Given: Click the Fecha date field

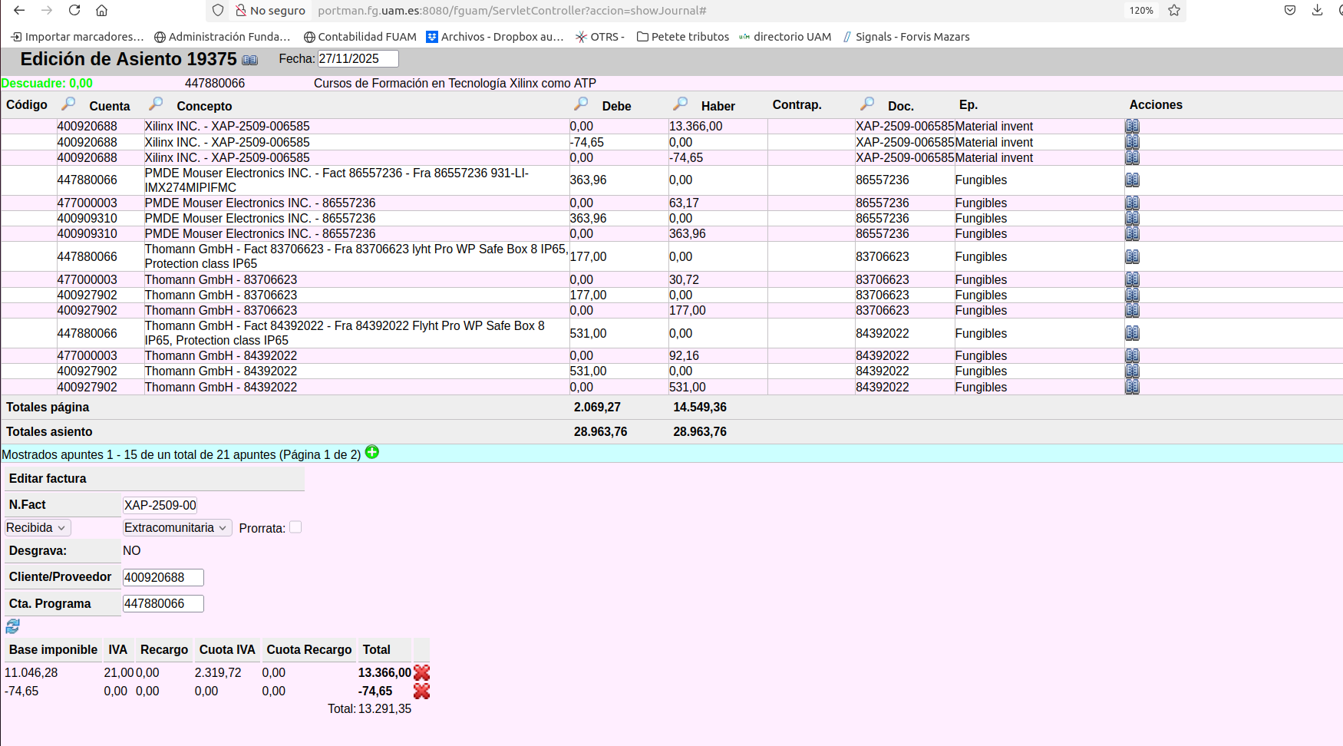Looking at the screenshot, I should (358, 59).
